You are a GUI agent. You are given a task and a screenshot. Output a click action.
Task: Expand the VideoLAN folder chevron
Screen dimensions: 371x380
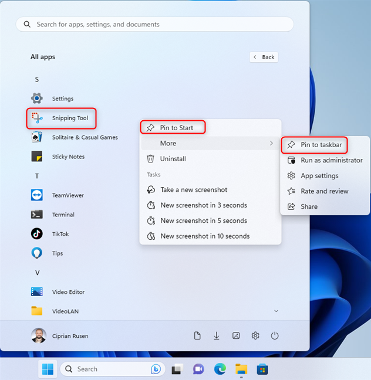[x=276, y=311]
